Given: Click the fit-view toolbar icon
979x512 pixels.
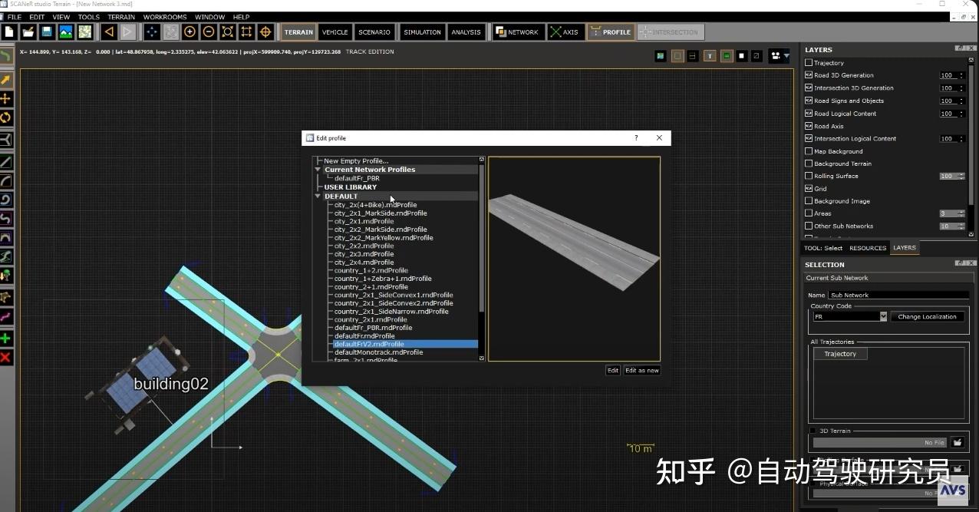Looking at the screenshot, I should (x=227, y=31).
